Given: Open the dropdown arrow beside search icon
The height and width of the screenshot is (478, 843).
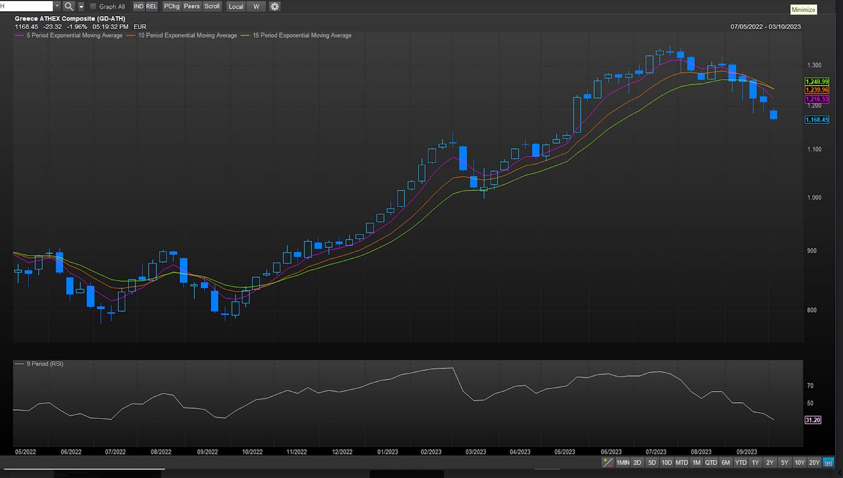Looking at the screenshot, I should click(x=81, y=7).
